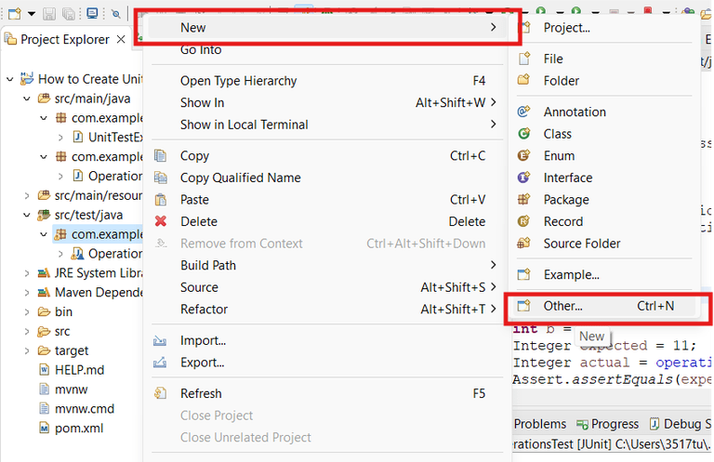Screen dimensions: 714x462
Task: Open dropdown arrow next to New toolbar icon
Action: [x=30, y=13]
